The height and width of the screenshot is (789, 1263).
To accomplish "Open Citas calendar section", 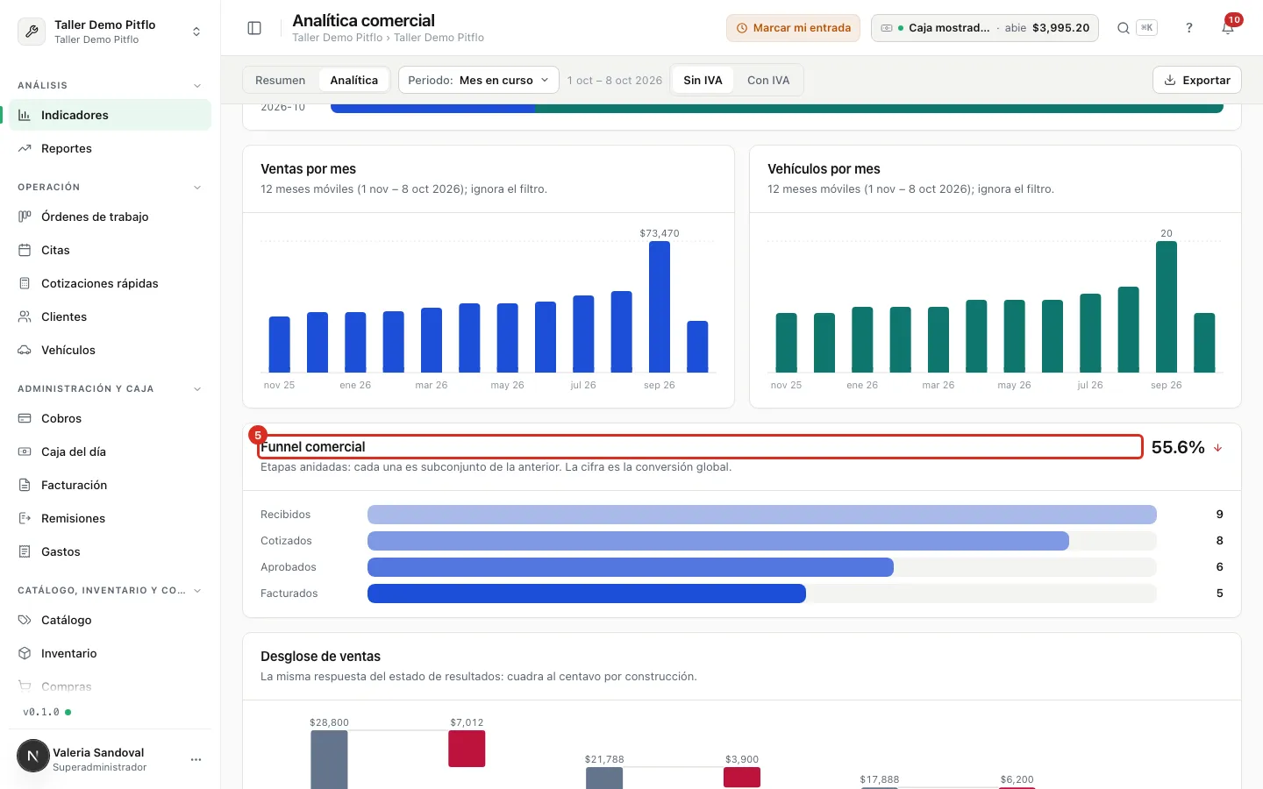I will 110,250.
